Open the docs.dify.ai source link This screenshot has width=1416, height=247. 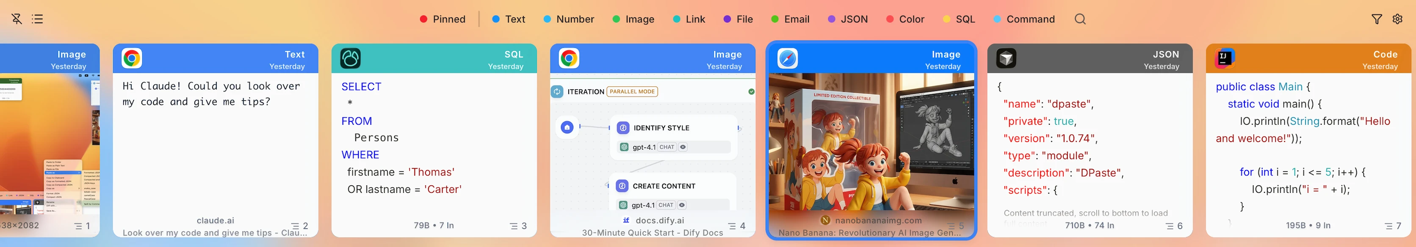click(659, 221)
